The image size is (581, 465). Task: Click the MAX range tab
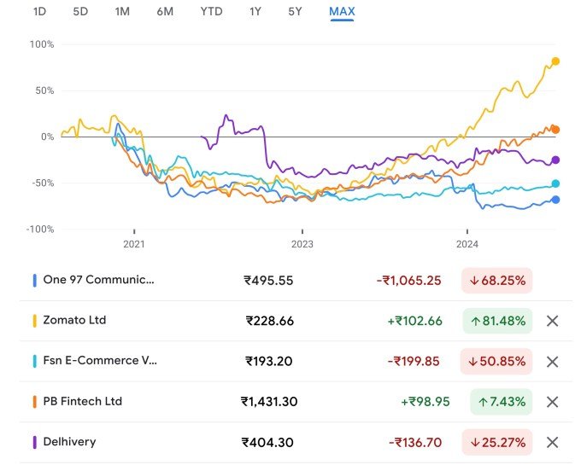click(342, 12)
